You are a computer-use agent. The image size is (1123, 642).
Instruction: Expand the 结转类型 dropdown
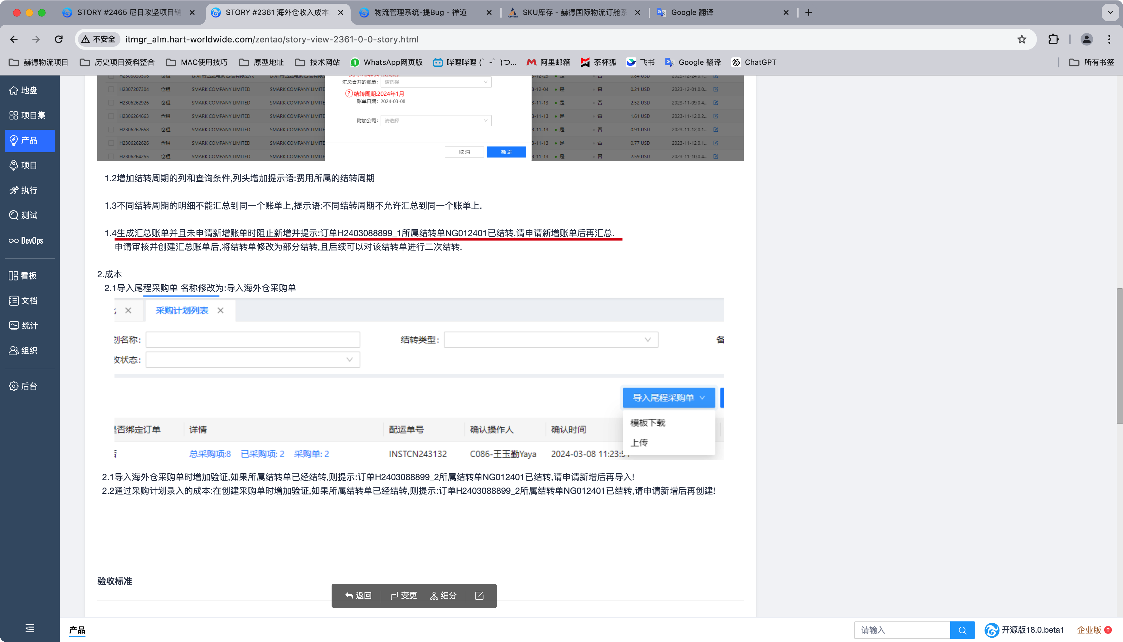[551, 339]
